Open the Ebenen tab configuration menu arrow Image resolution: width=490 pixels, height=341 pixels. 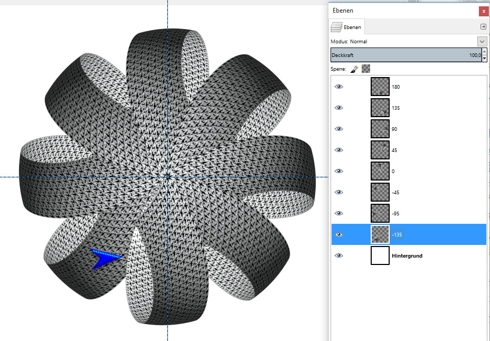(483, 26)
